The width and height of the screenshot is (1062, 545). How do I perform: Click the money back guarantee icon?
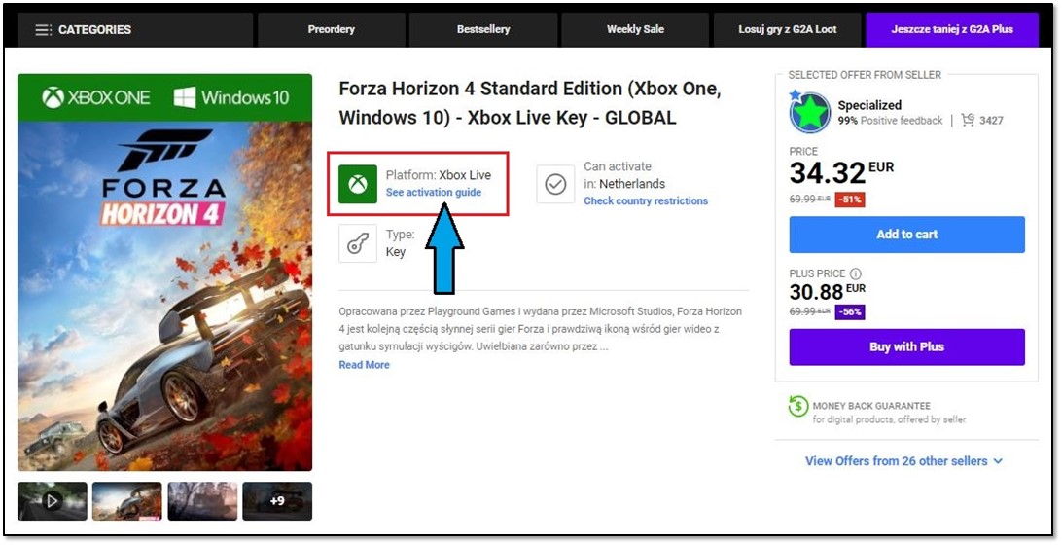pos(798,406)
